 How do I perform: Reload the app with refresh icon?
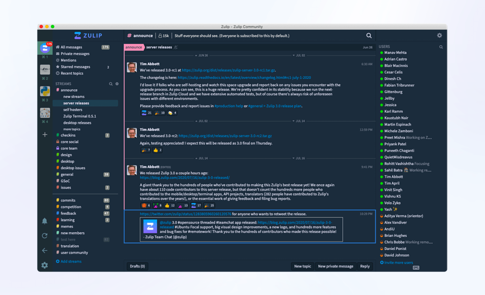tap(44, 236)
